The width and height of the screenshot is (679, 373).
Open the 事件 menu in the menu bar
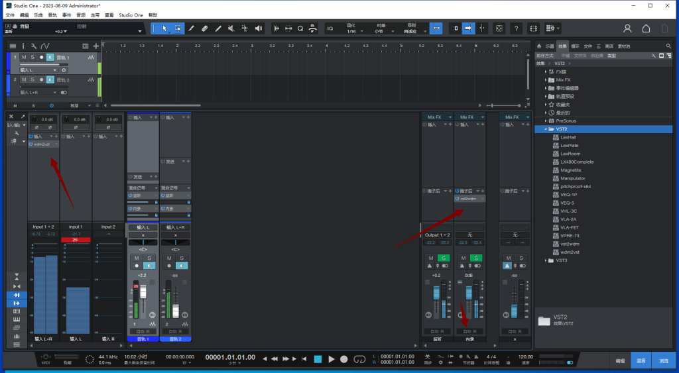(67, 15)
